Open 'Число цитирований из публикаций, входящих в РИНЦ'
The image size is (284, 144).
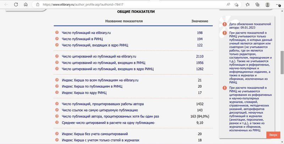click(x=103, y=63)
